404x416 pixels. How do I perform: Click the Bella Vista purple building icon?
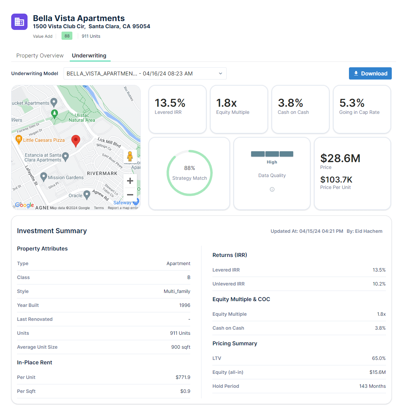click(x=19, y=21)
